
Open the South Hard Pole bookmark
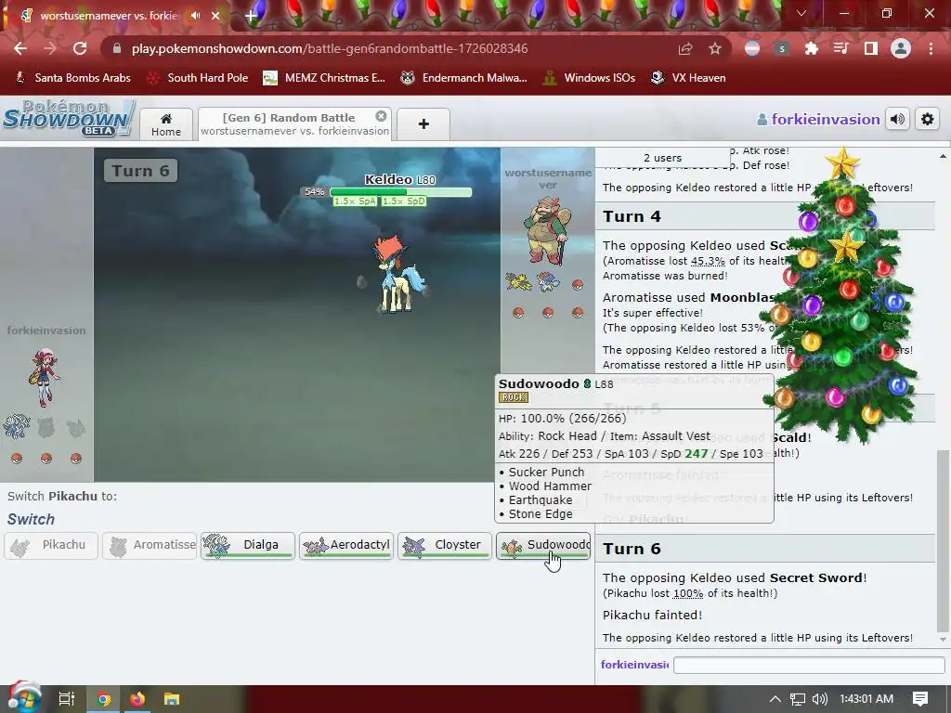point(198,78)
